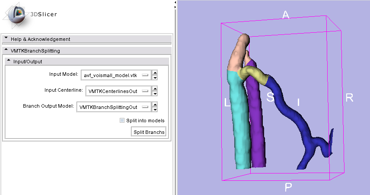Collapse the Input/Output frame
The width and height of the screenshot is (370, 195).
(86, 62)
